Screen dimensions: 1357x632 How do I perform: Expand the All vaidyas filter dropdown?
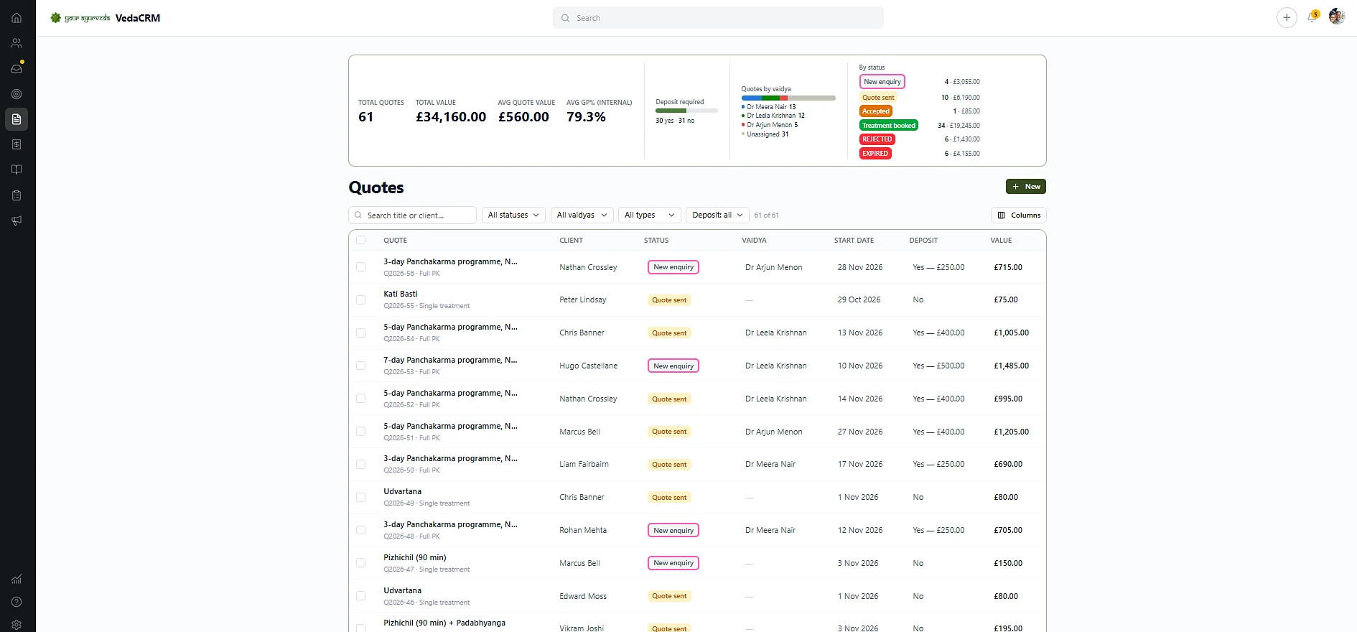(582, 215)
